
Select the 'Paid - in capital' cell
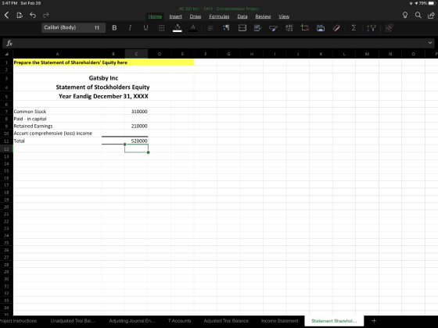[x=57, y=119]
